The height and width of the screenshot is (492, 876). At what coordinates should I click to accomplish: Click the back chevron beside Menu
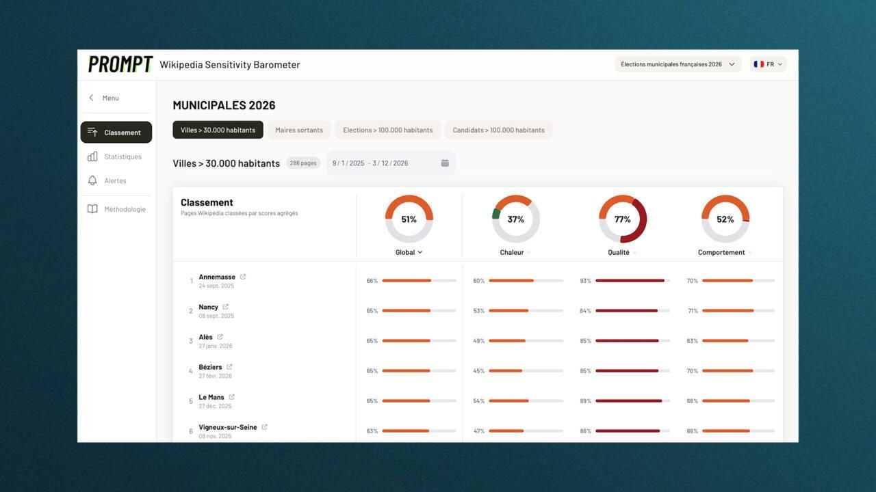click(91, 98)
